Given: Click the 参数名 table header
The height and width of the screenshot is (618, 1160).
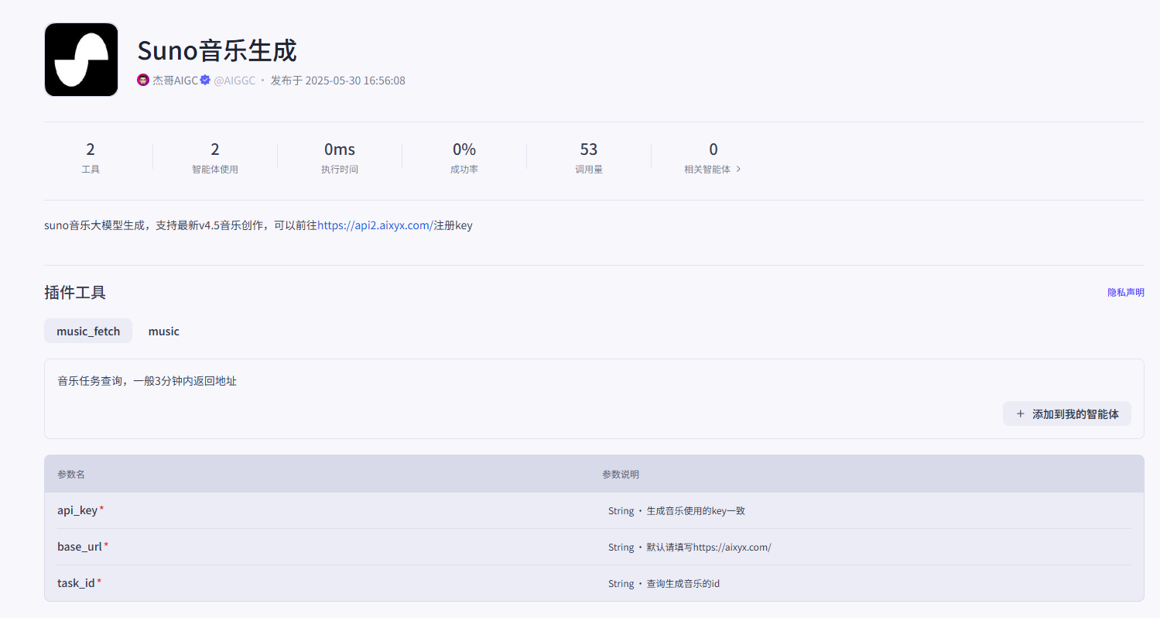Looking at the screenshot, I should [x=70, y=474].
